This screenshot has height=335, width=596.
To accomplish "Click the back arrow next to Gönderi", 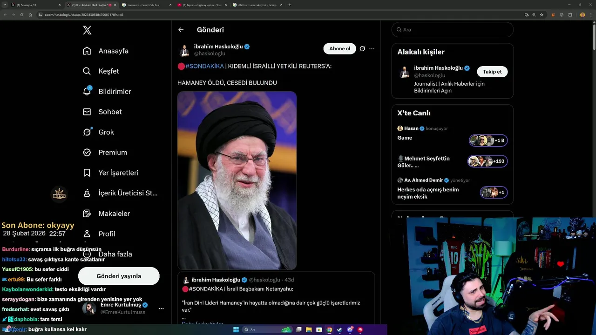I will click(x=181, y=30).
